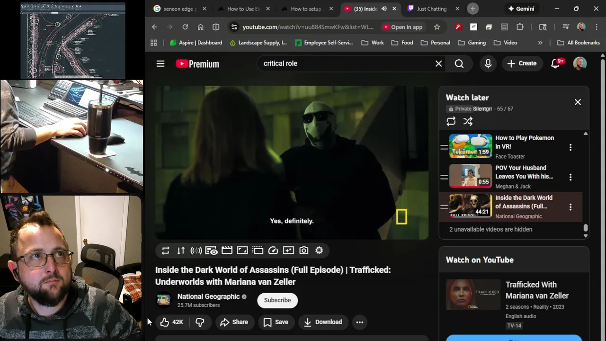The height and width of the screenshot is (341, 606).
Task: Open the browser Extensions puzzle icon
Action: [x=520, y=27]
